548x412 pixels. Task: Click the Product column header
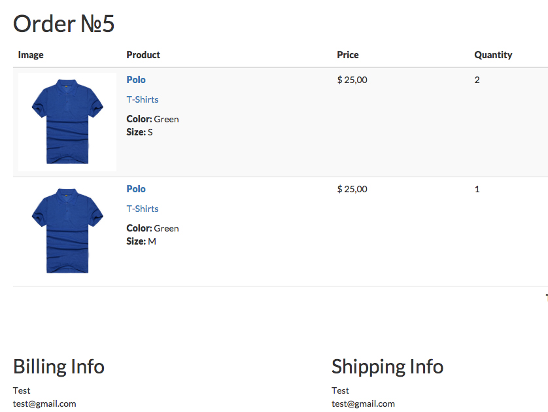[x=143, y=55]
